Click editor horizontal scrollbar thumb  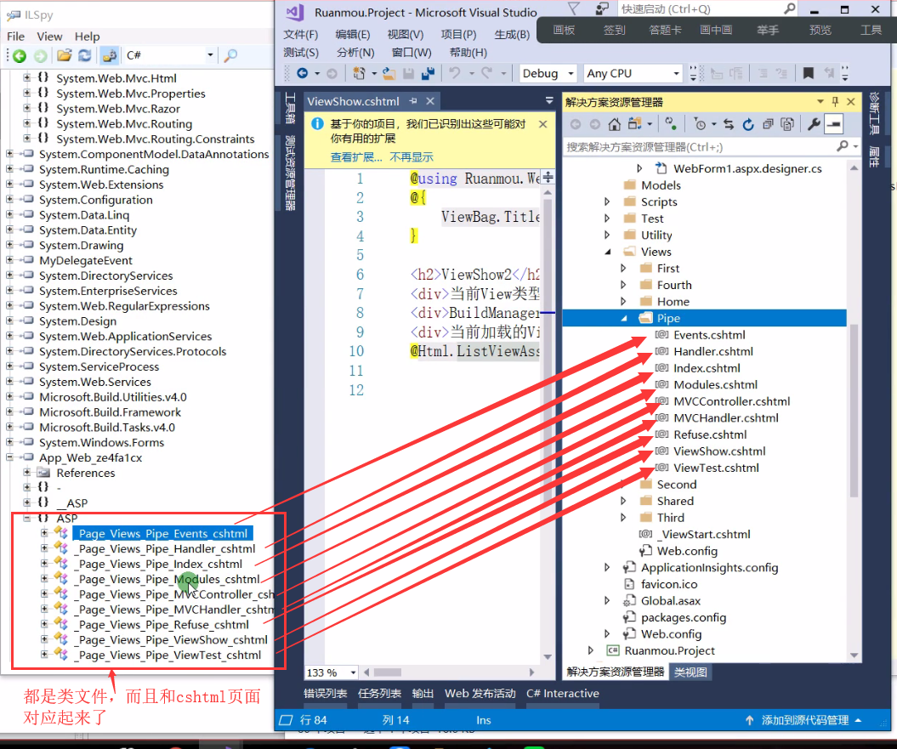pos(388,672)
